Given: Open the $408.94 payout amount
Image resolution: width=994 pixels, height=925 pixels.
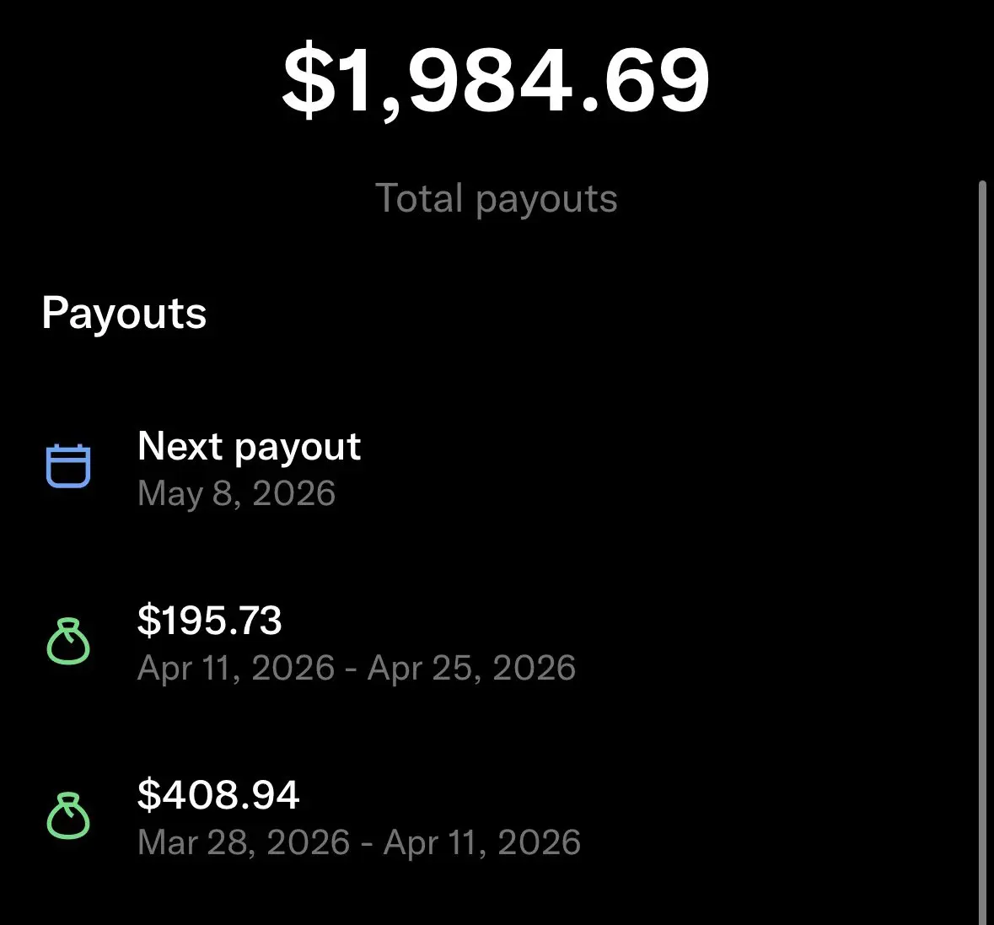Looking at the screenshot, I should [x=218, y=795].
